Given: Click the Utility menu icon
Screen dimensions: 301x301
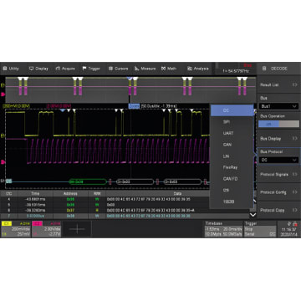Looking at the screenshot, I should click(x=4, y=69).
